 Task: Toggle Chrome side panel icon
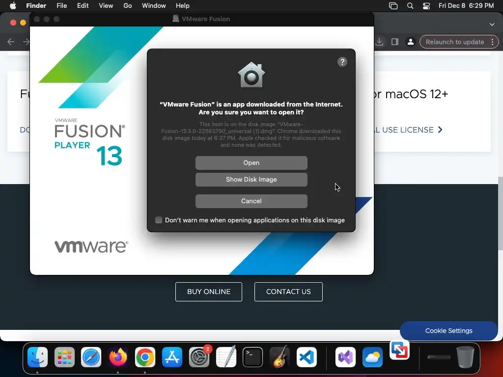coord(395,42)
